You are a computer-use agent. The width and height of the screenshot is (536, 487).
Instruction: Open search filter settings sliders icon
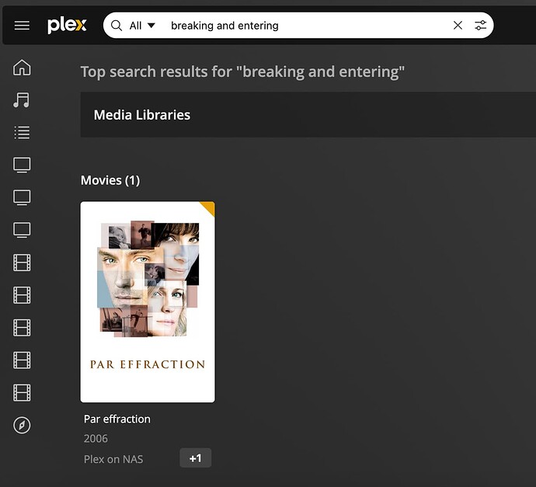pyautogui.click(x=481, y=26)
